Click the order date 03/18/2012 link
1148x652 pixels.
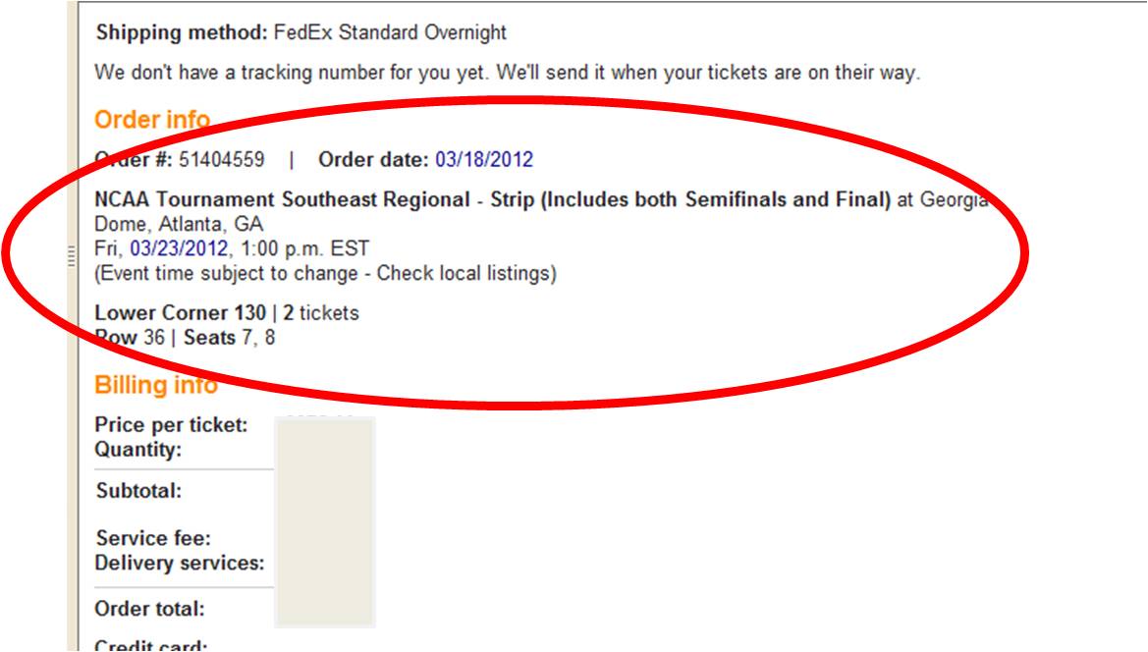pyautogui.click(x=484, y=160)
